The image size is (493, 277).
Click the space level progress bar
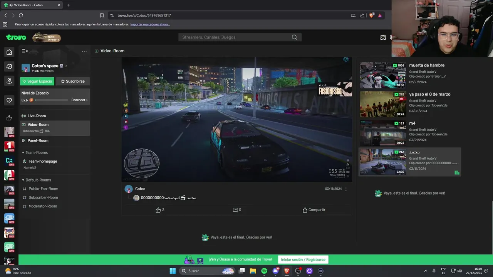tap(52, 100)
